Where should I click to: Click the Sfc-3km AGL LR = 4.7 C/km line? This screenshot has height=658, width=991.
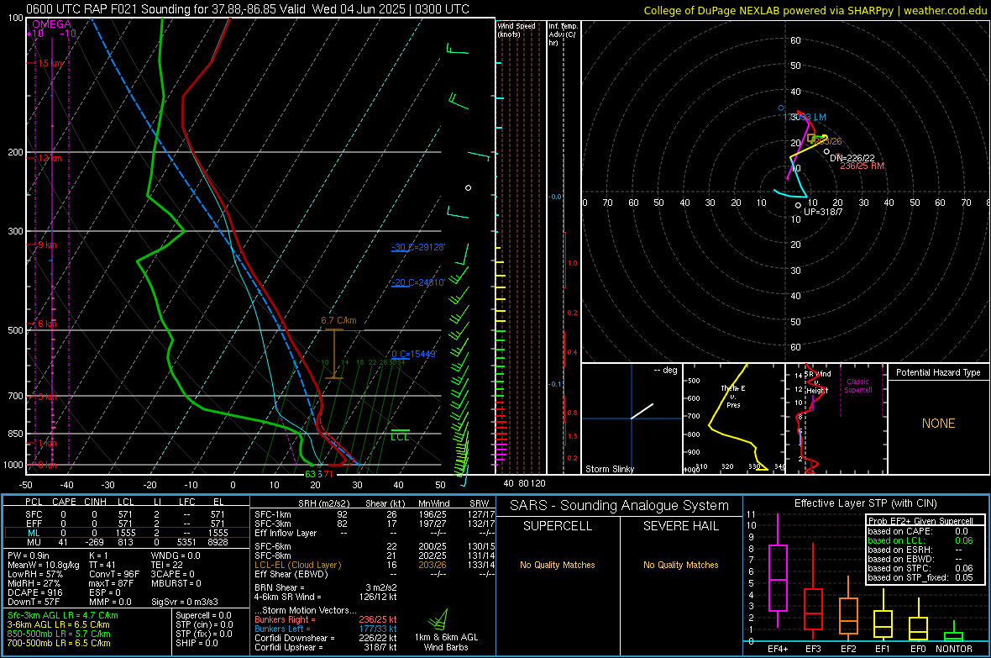(63, 615)
